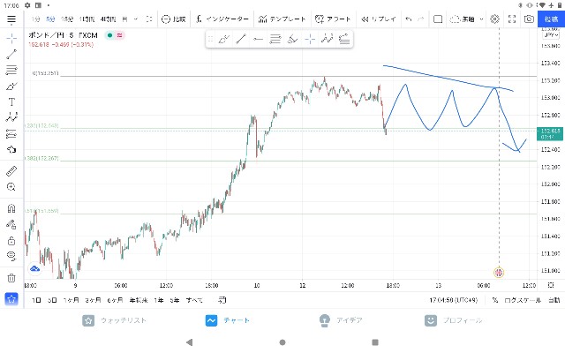Select the 1時間 timeframe
This screenshot has height=353, width=565.
pyautogui.click(x=87, y=19)
